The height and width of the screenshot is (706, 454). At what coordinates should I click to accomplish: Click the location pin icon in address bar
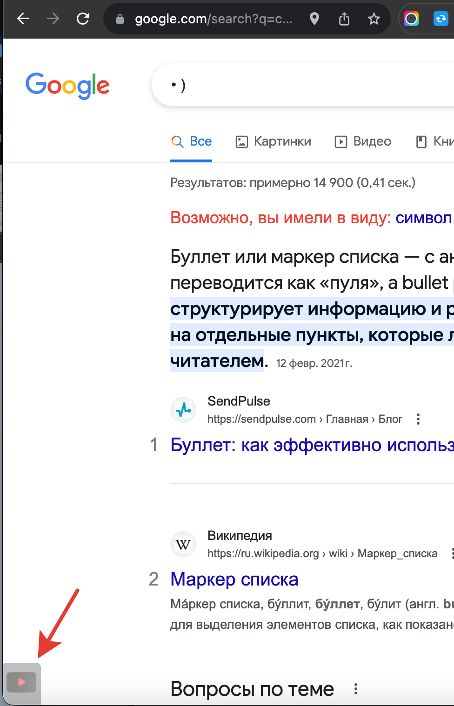pos(314,19)
